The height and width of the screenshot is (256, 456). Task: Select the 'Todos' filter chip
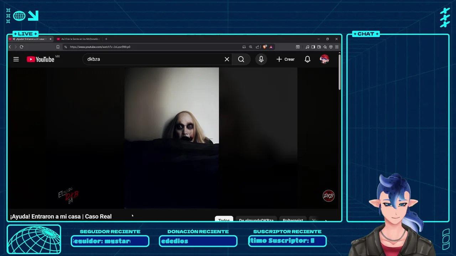point(224,219)
